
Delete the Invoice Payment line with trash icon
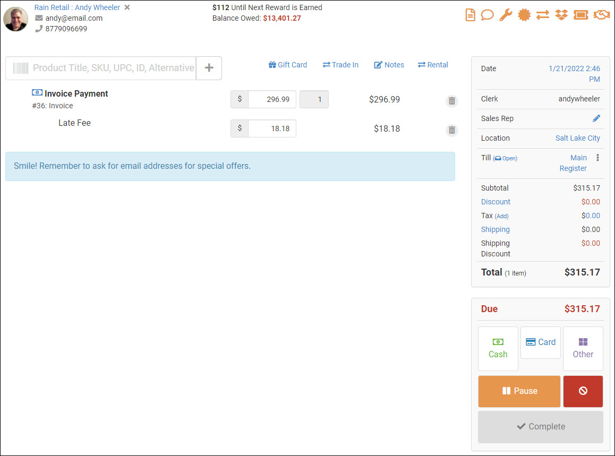point(452,101)
